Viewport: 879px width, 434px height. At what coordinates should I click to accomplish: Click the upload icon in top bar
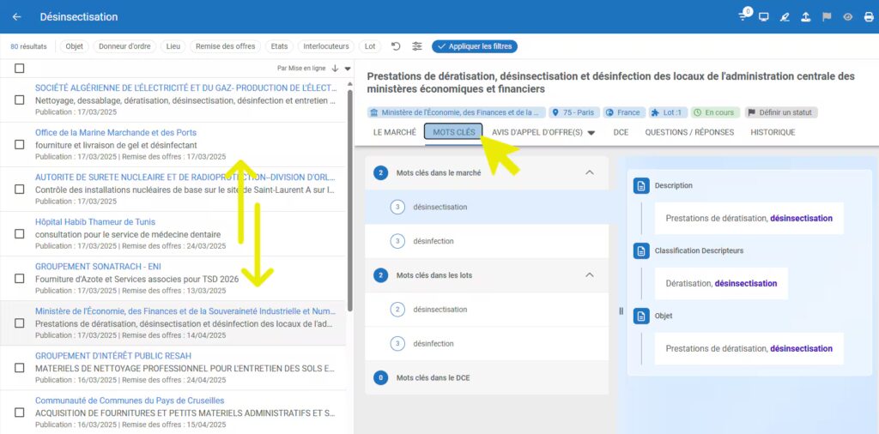coord(805,17)
